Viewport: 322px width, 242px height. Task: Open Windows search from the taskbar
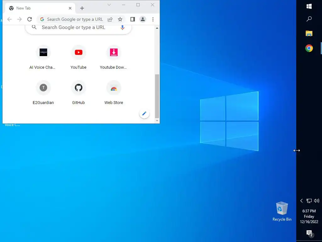[309, 19]
